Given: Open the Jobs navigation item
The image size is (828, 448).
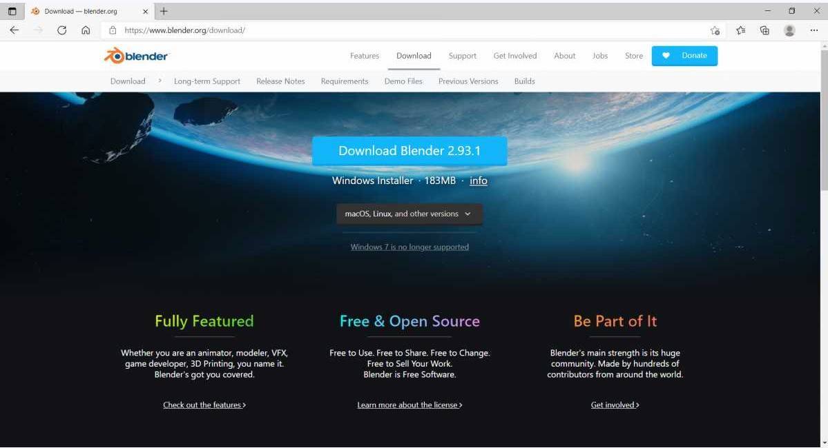Looking at the screenshot, I should pos(600,56).
